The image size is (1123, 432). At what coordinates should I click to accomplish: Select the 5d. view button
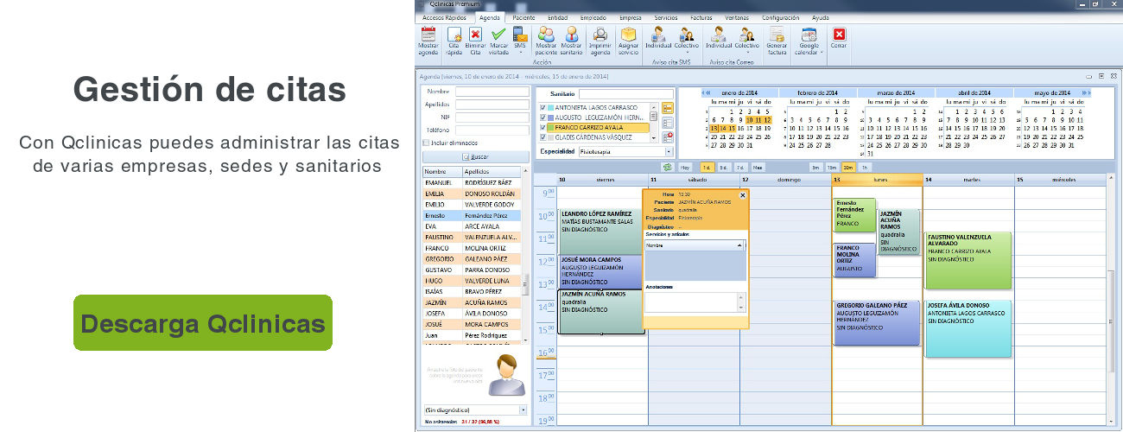(x=724, y=167)
